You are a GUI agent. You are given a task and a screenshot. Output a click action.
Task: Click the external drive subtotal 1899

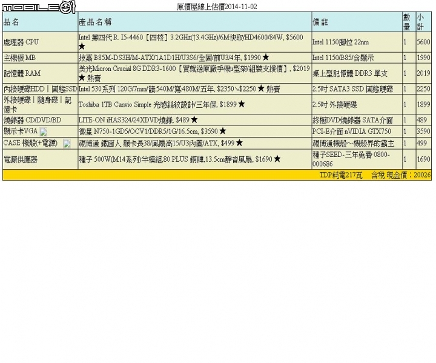click(423, 104)
